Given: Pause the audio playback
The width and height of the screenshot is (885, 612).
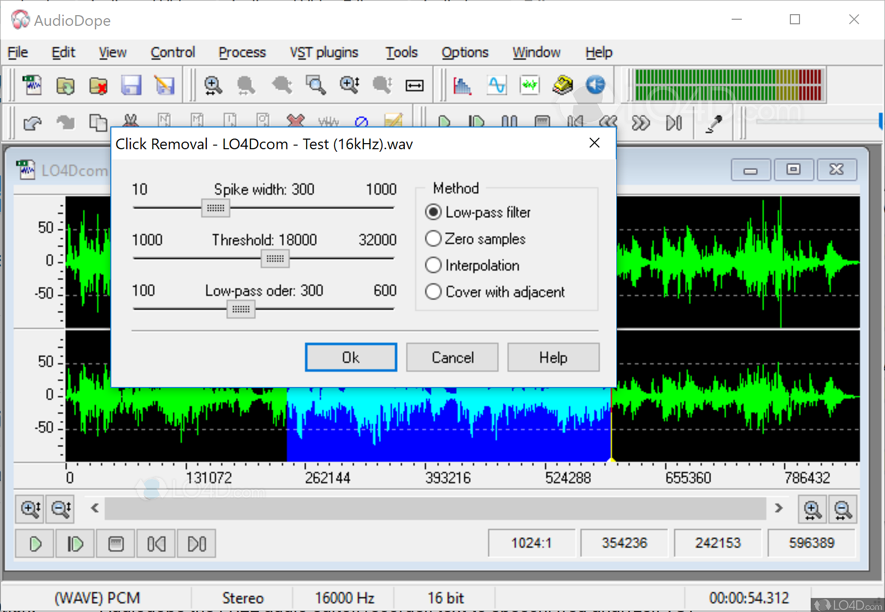Looking at the screenshot, I should pos(510,122).
